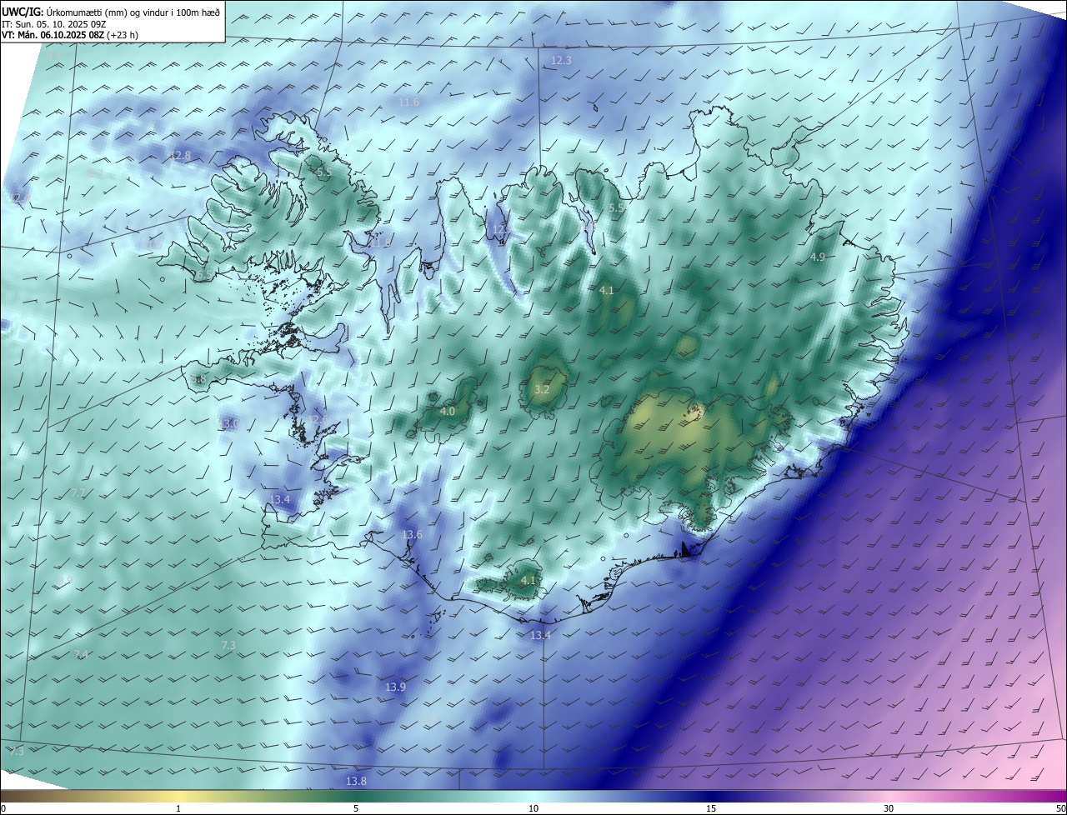Click the 13.8 value label
Image resolution: width=1067 pixels, height=815 pixels.
coord(356,782)
